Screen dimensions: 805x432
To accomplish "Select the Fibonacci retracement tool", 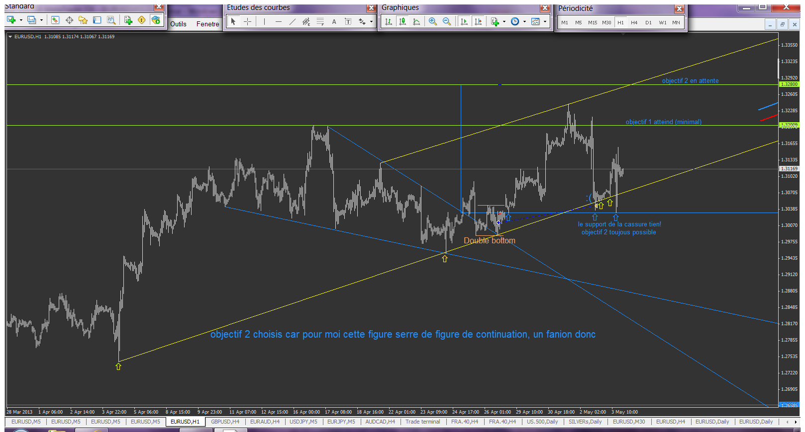I will 320,21.
